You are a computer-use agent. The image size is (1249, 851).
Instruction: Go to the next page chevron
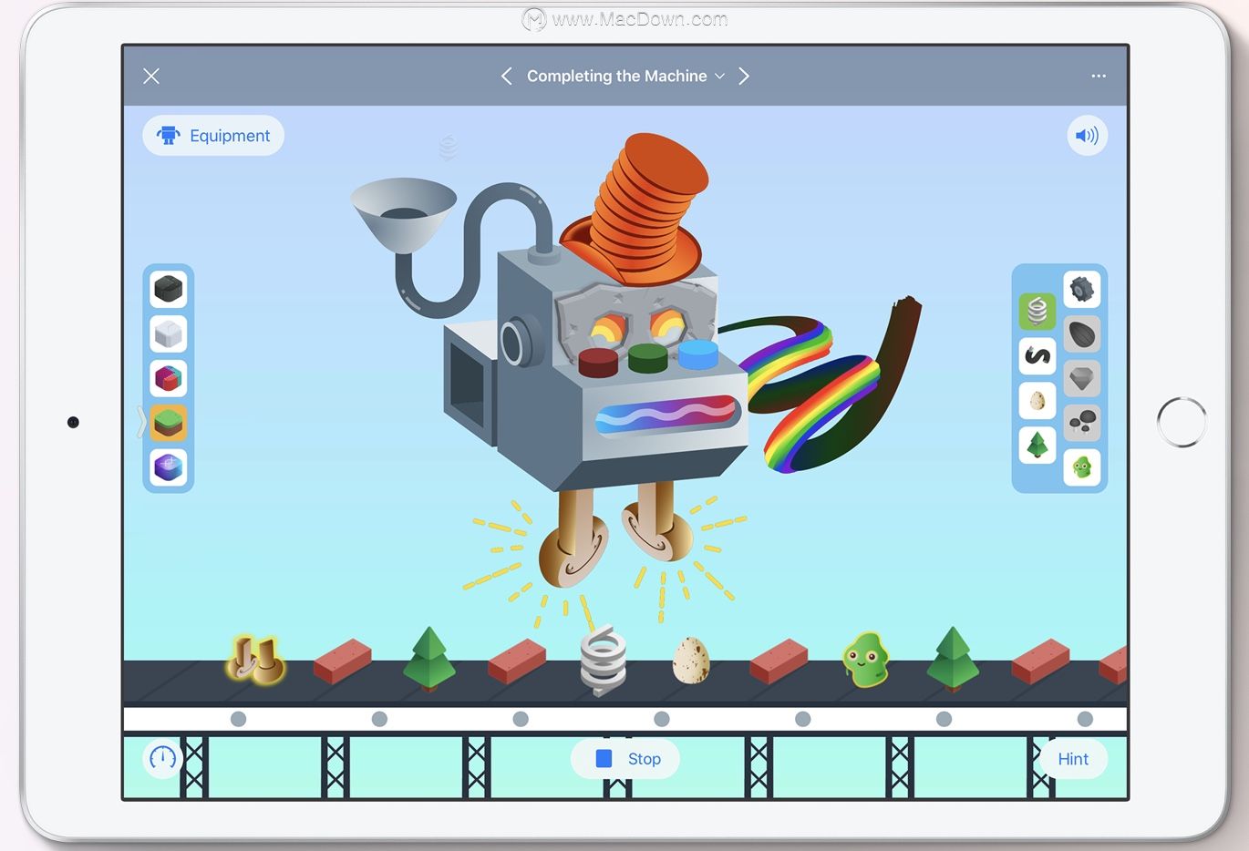(744, 77)
